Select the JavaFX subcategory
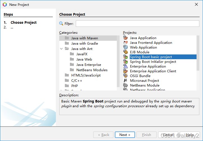 [82, 54]
